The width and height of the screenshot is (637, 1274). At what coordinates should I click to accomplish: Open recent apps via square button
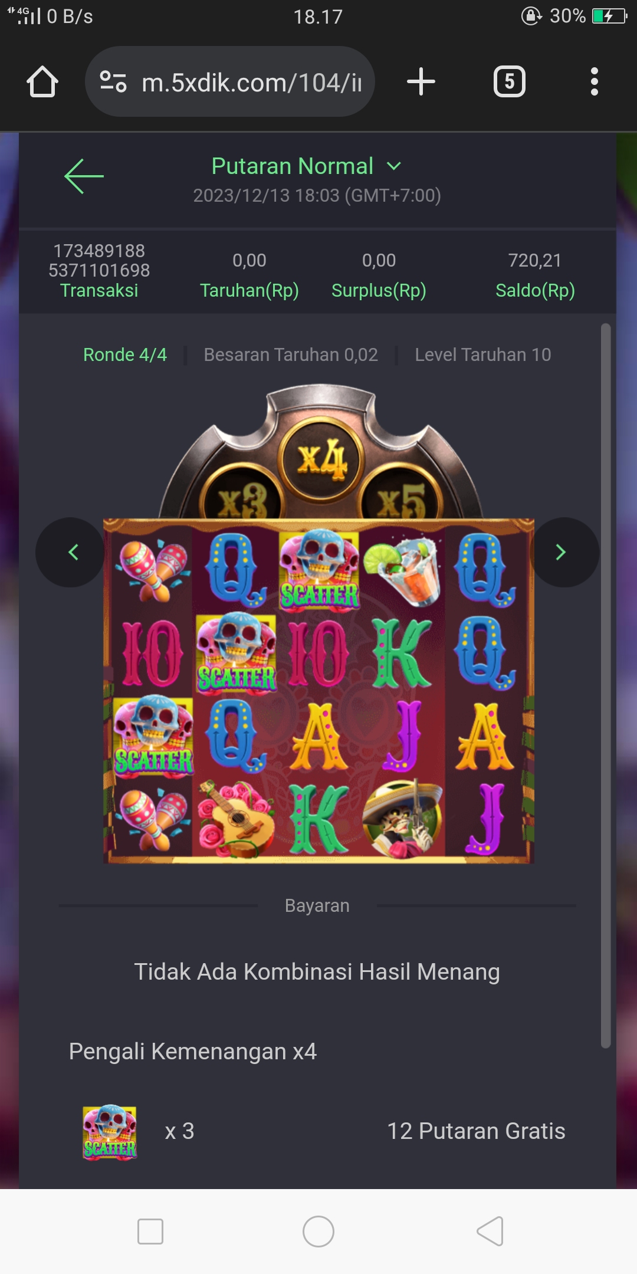click(x=150, y=1232)
